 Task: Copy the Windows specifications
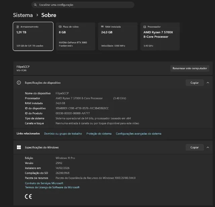click(195, 147)
